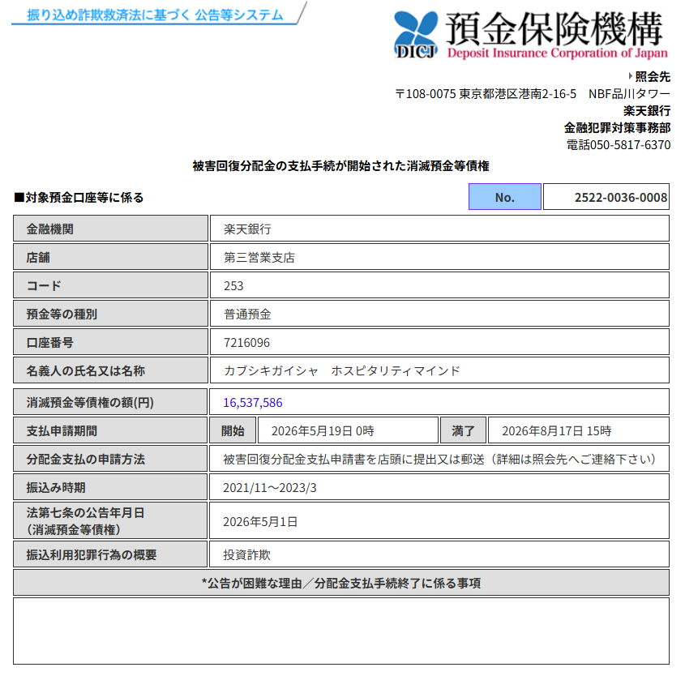Viewport: 685px width, 693px height.
Task: Click the number 2522-0036-0008
Action: [x=620, y=197]
